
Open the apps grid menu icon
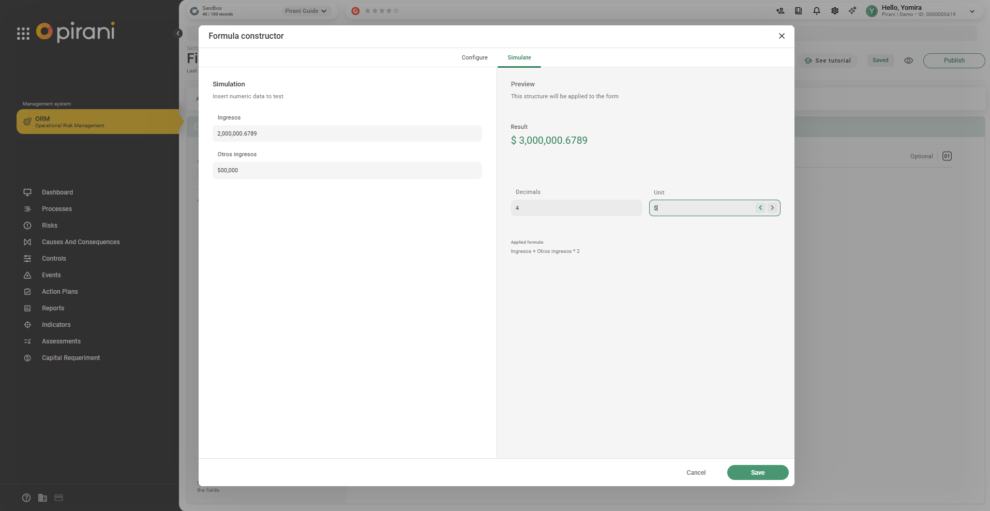[x=23, y=34]
